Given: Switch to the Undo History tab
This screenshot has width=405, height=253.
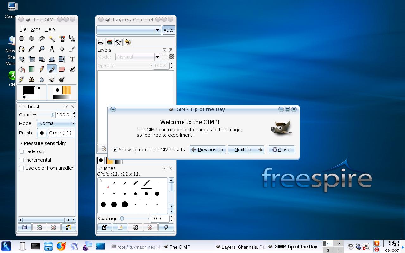Looking at the screenshot, I should pyautogui.click(x=128, y=42).
